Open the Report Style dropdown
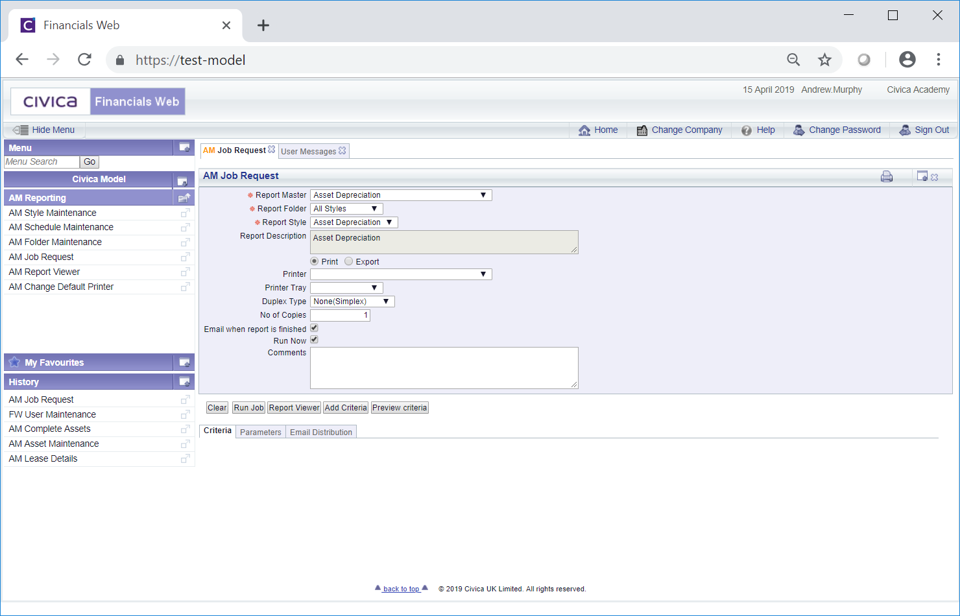This screenshot has width=960, height=616. (354, 222)
